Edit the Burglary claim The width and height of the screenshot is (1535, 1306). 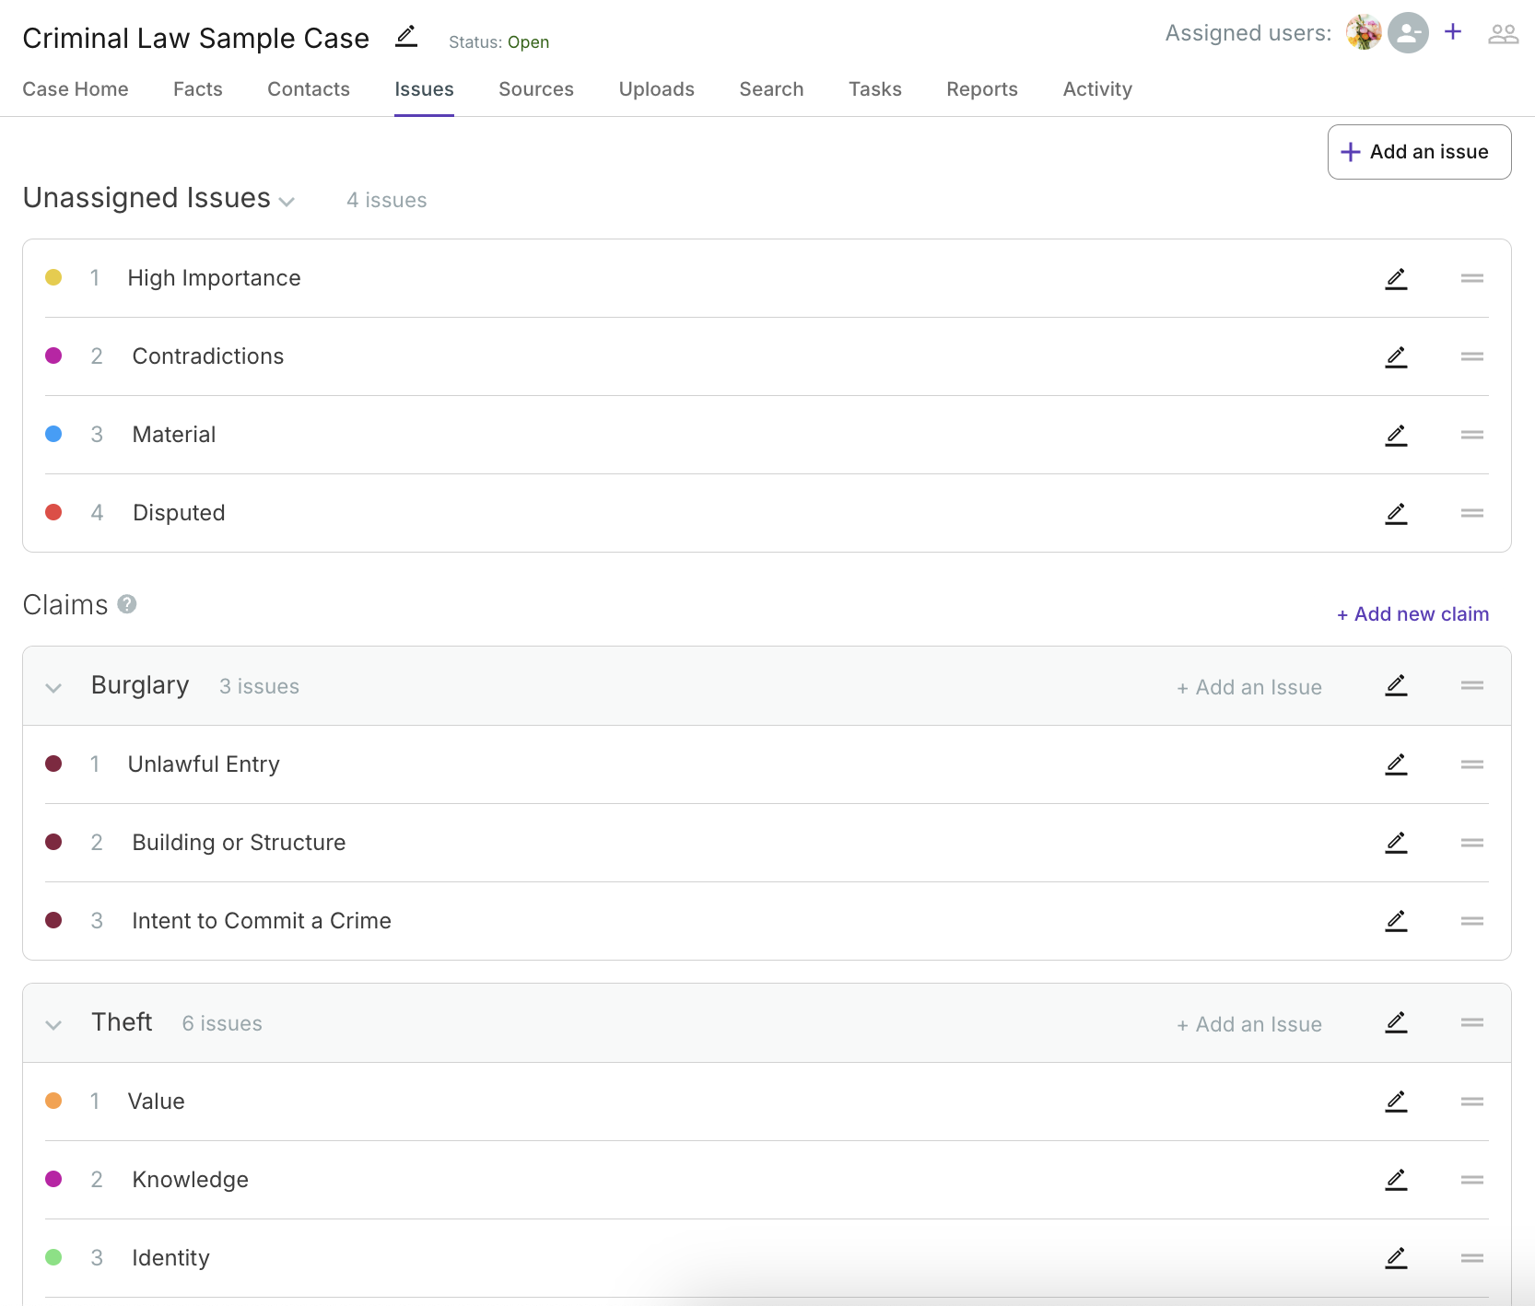(x=1396, y=686)
